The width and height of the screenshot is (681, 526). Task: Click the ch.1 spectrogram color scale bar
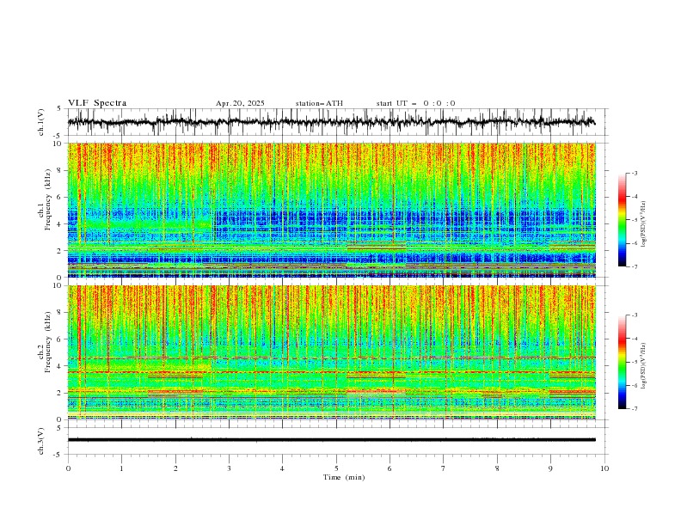tap(622, 220)
